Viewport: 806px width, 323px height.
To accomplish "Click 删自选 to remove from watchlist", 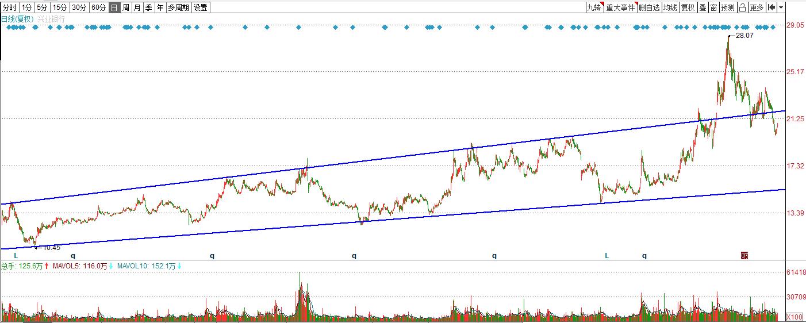I will click(x=649, y=7).
